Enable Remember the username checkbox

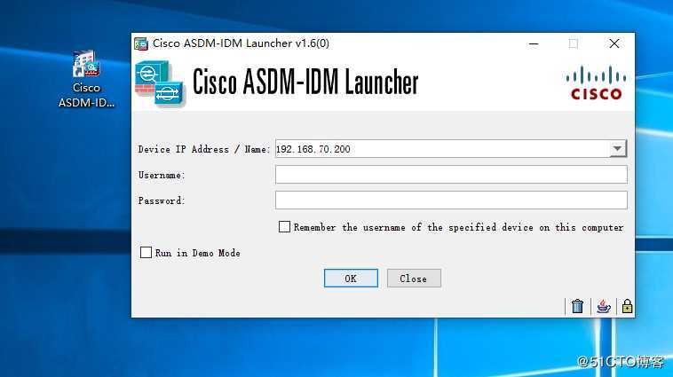tap(284, 227)
